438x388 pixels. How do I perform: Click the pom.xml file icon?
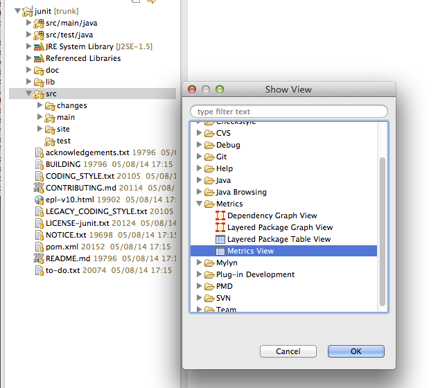pos(39,247)
